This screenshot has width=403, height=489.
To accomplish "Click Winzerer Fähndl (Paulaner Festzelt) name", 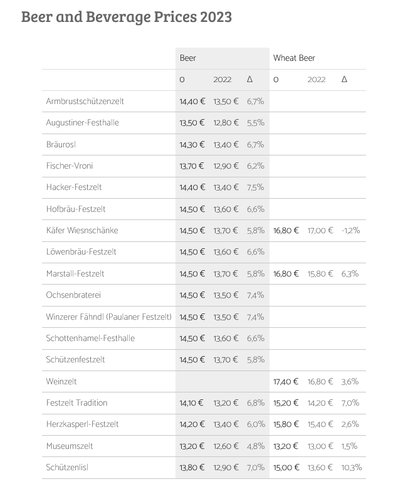I will pyautogui.click(x=109, y=317).
